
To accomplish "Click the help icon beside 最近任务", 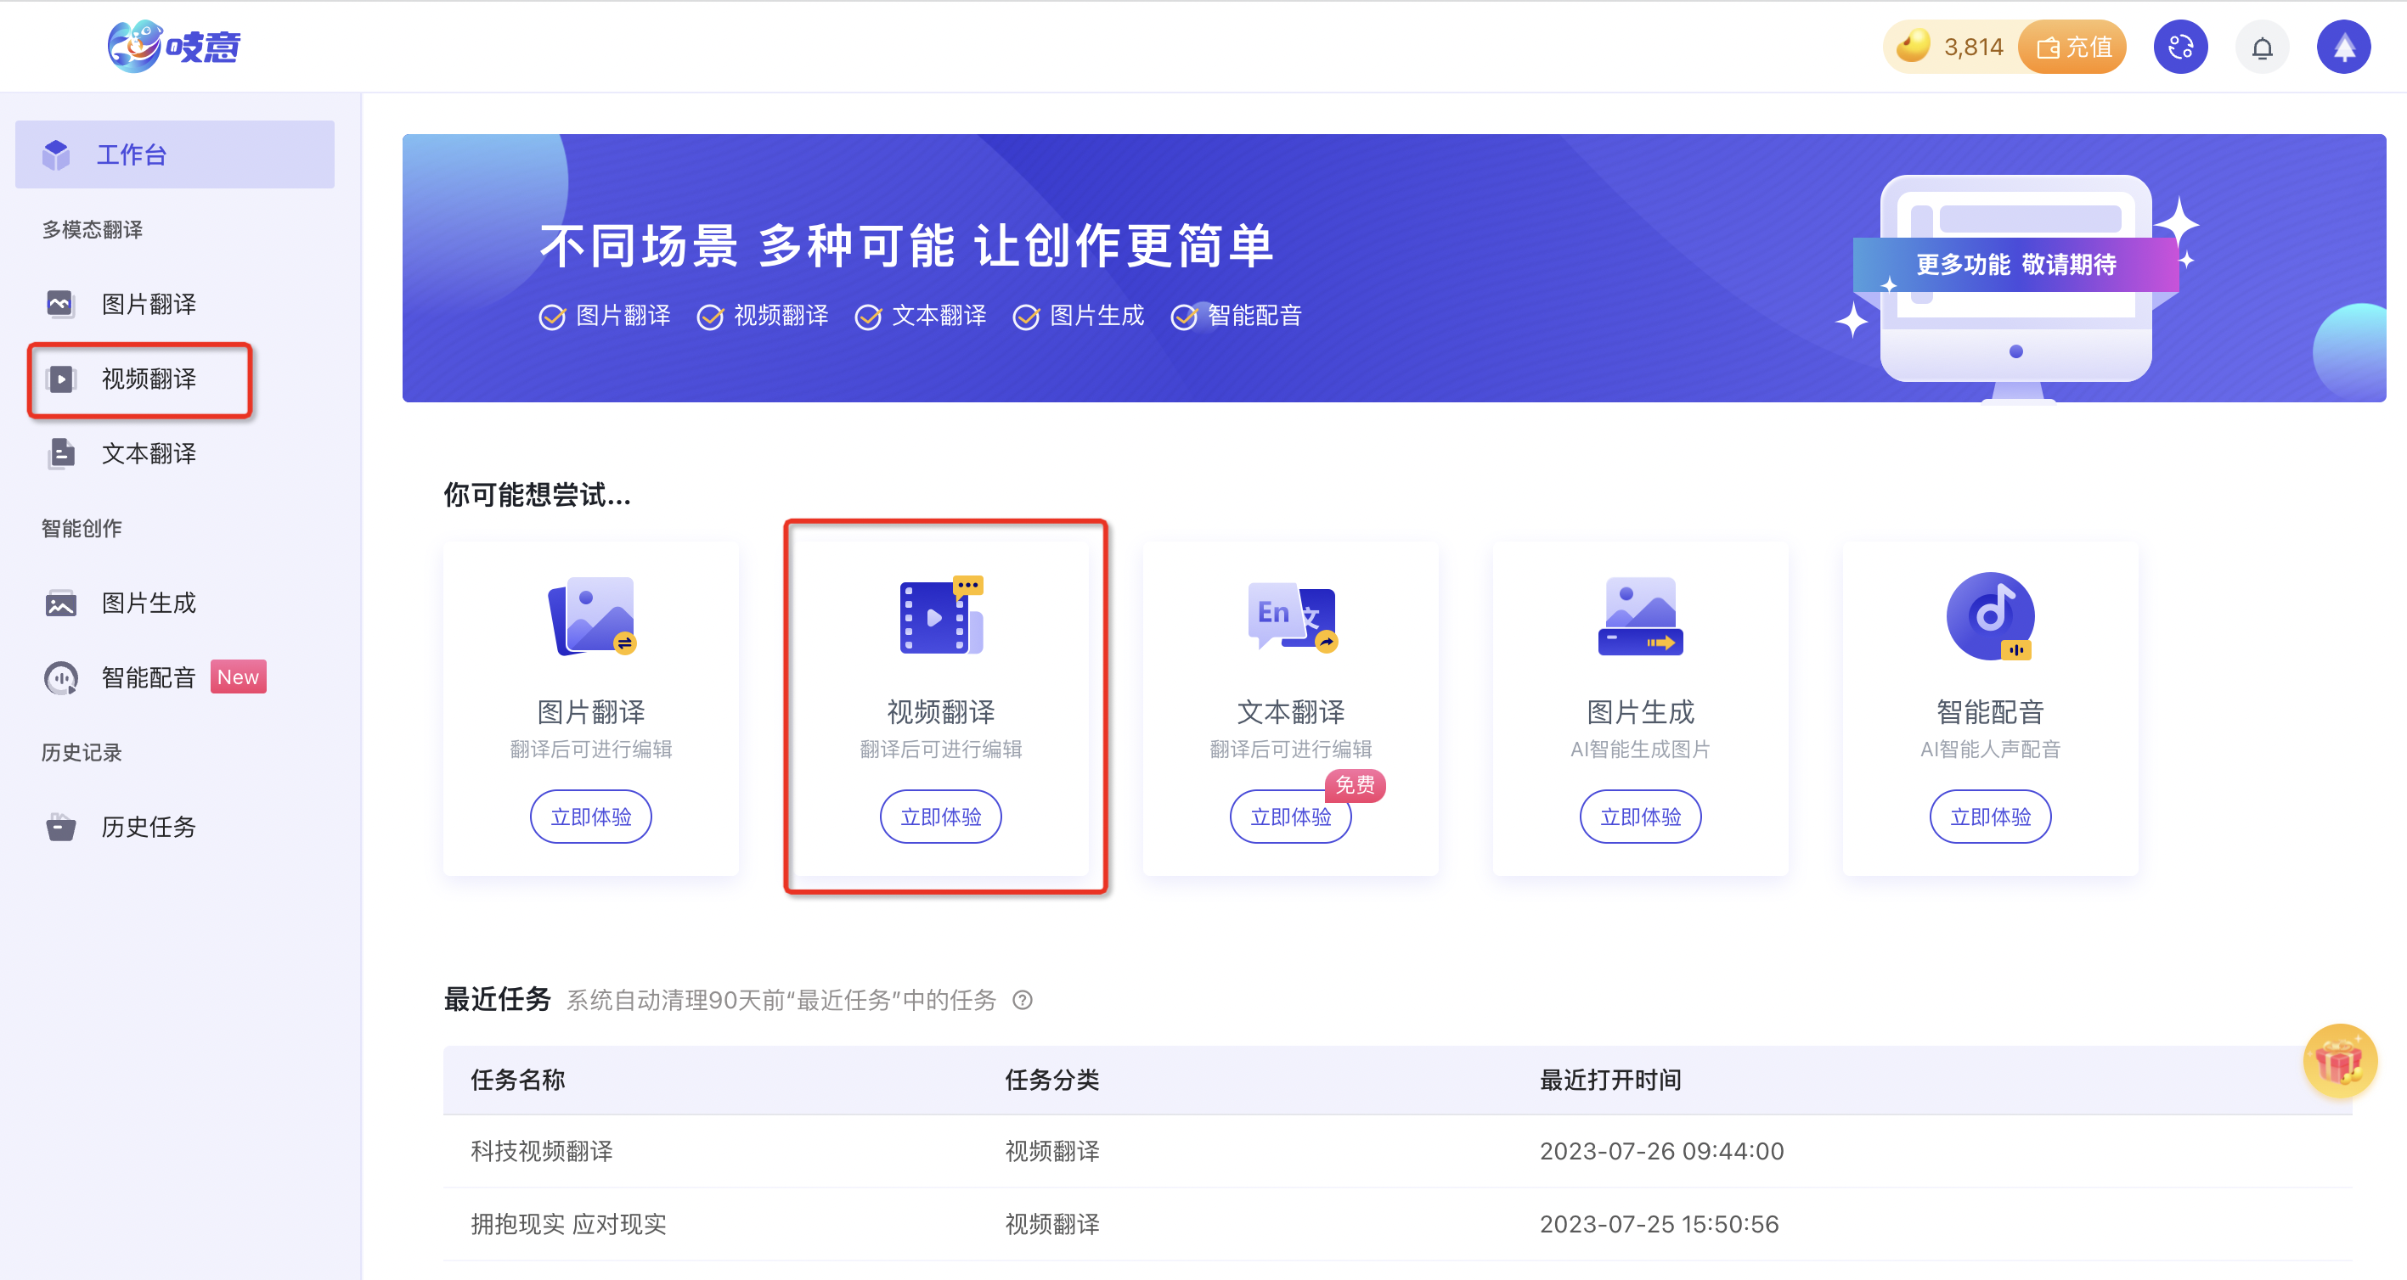I will tap(1023, 1000).
